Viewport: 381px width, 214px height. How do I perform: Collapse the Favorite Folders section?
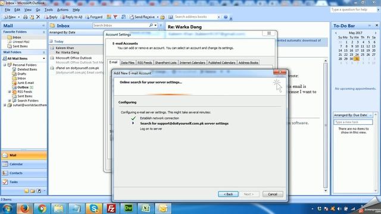(43, 32)
